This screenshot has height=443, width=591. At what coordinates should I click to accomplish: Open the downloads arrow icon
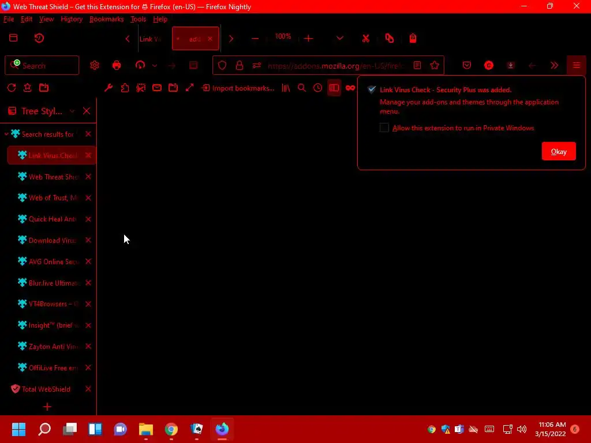511,65
